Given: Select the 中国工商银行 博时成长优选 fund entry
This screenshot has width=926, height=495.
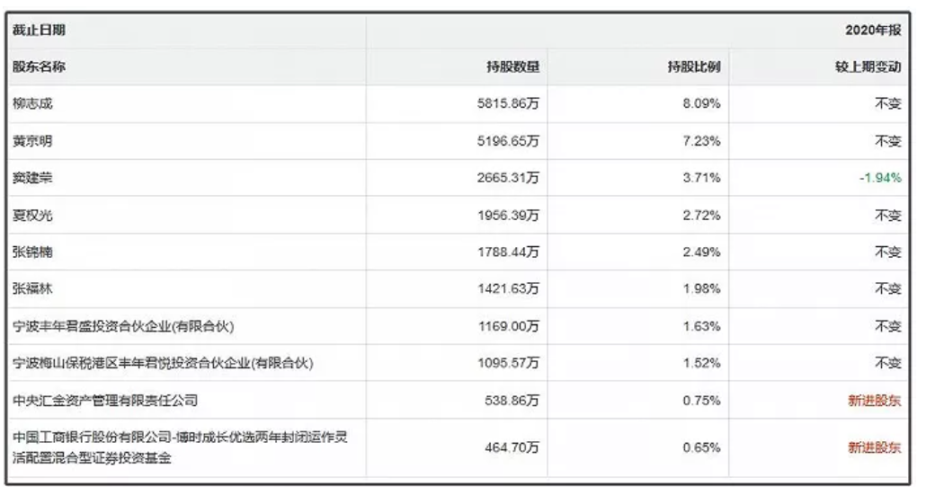Looking at the screenshot, I should (x=180, y=447).
